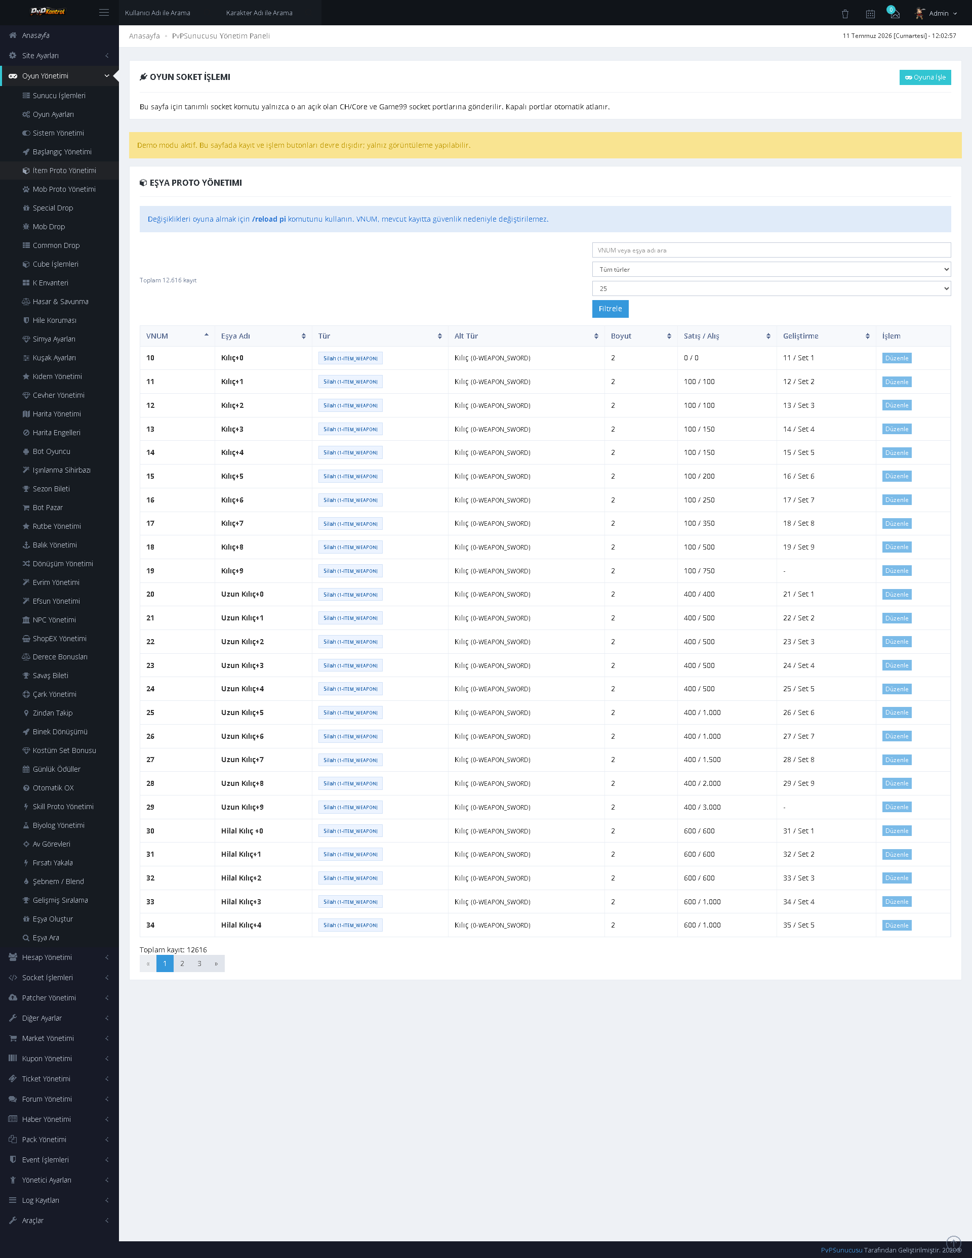Click the PvPSunucusu footer link
Image resolution: width=972 pixels, height=1258 pixels.
841,1250
